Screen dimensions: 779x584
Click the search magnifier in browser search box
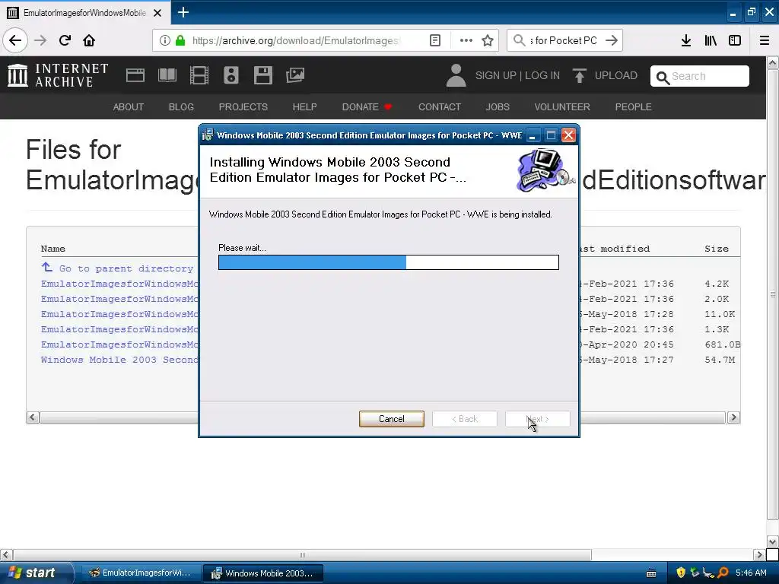[x=519, y=40]
